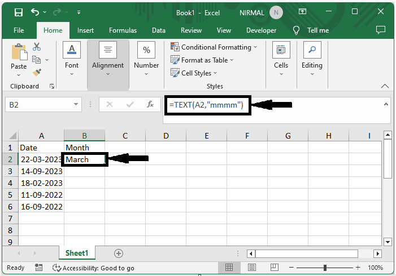Viewport: 396px width, 276px height.
Task: Switch to Page Layout view icon
Action: pos(252,268)
